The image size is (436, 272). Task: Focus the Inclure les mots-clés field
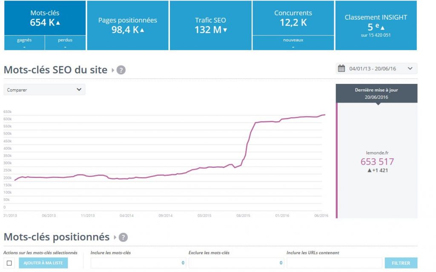(x=138, y=263)
